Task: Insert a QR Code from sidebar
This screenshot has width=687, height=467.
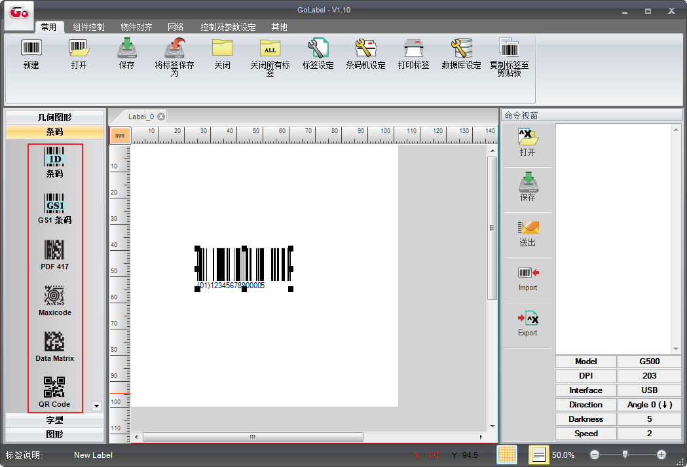Action: [54, 392]
